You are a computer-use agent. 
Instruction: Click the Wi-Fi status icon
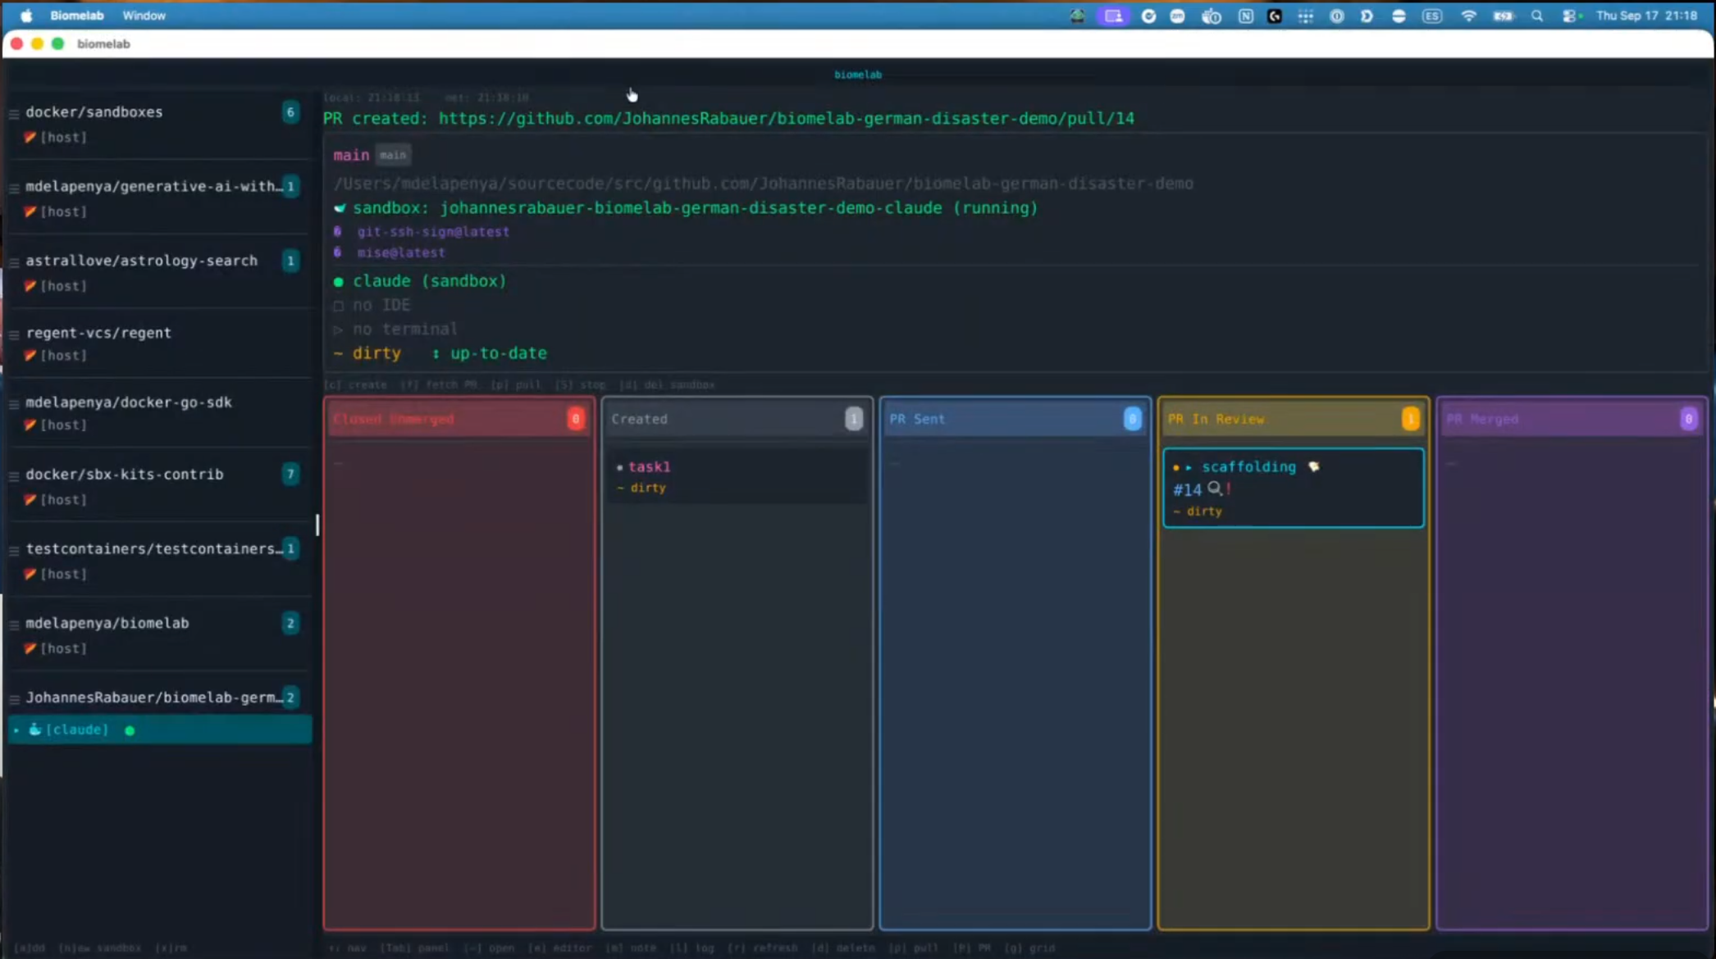(x=1468, y=16)
